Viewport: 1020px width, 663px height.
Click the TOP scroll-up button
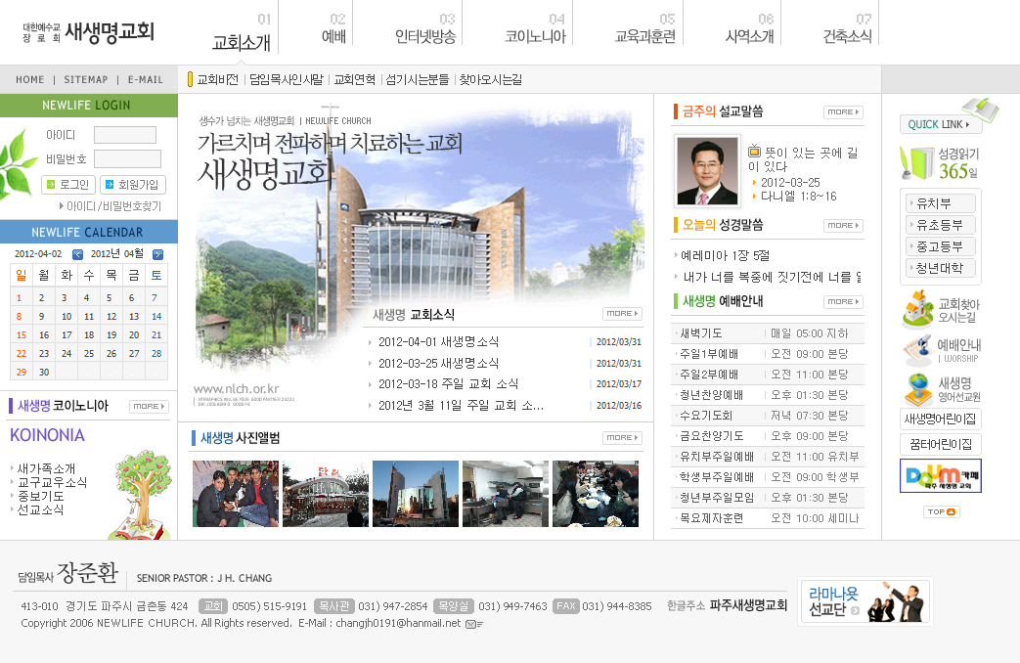[x=941, y=511]
